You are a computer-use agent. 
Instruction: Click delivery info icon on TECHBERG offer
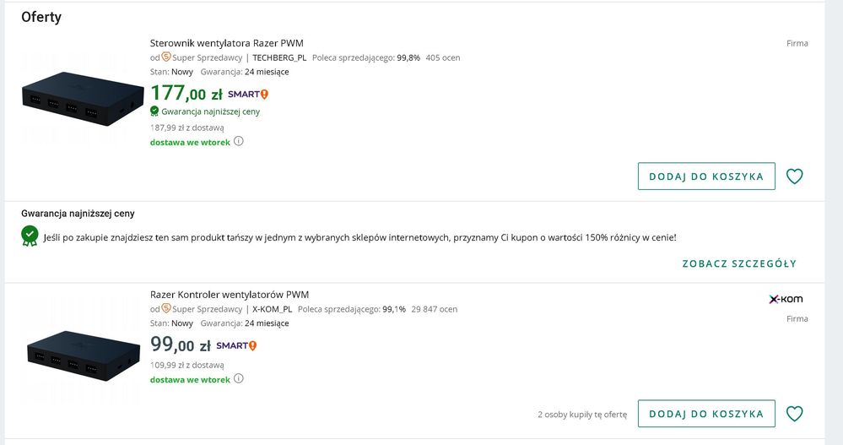coord(239,142)
